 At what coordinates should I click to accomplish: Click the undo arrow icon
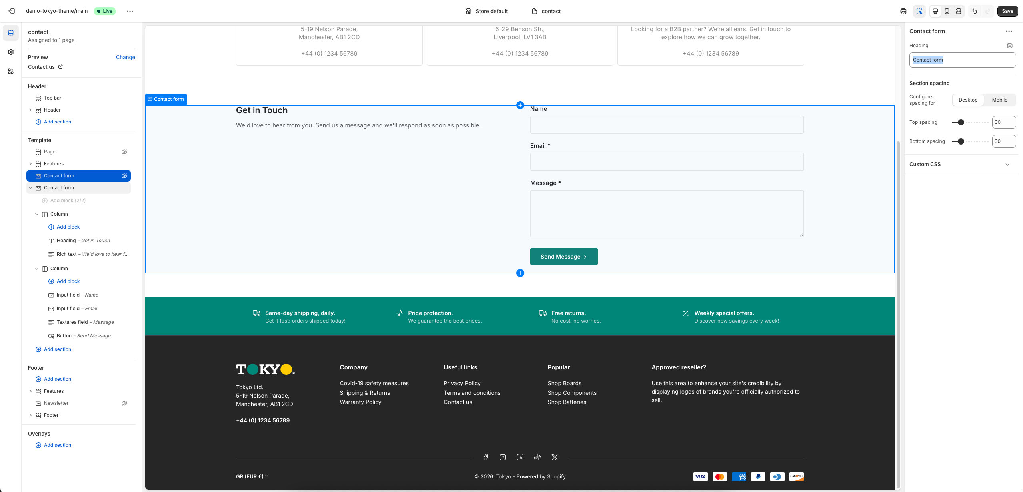click(x=975, y=11)
